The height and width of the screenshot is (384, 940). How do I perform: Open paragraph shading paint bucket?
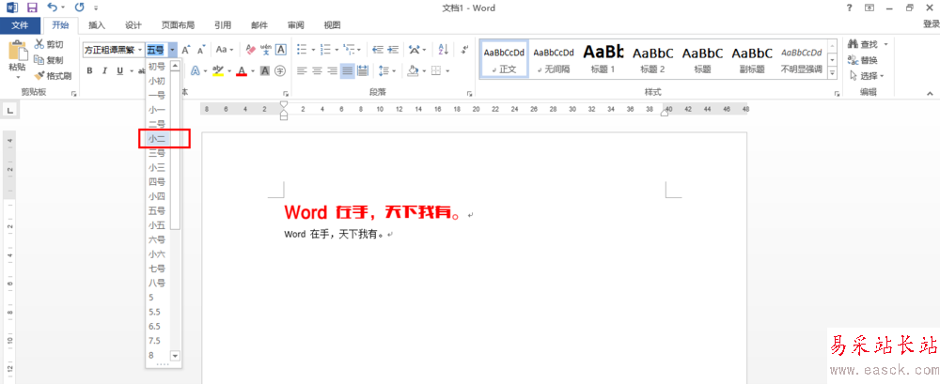413,70
